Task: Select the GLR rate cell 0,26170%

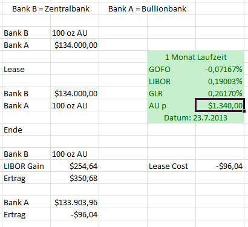Action: (x=220, y=93)
